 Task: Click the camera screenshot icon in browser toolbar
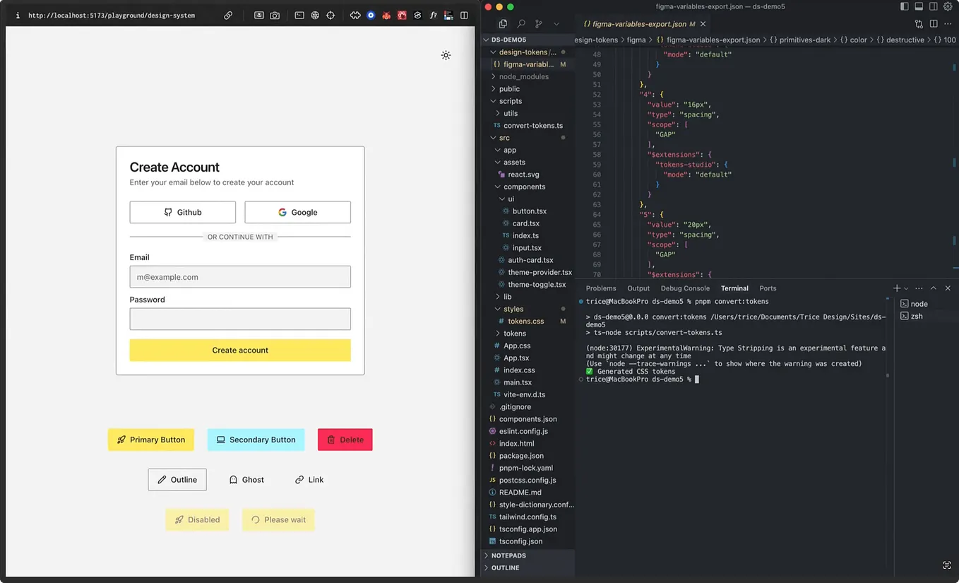click(275, 15)
